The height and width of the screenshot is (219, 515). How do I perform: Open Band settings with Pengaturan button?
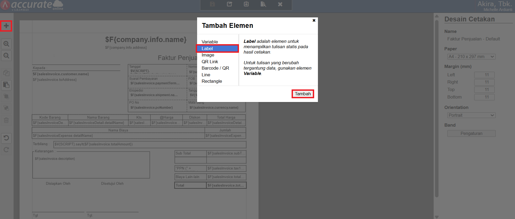tap(471, 134)
